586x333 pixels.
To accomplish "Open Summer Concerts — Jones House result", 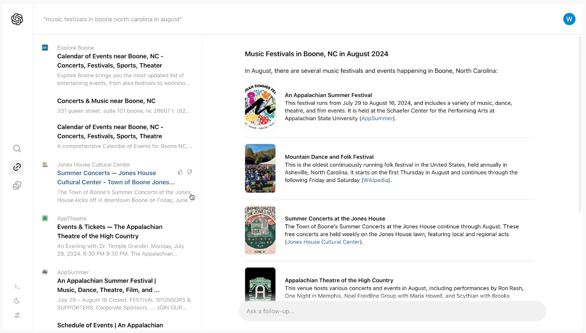I will pos(116,178).
